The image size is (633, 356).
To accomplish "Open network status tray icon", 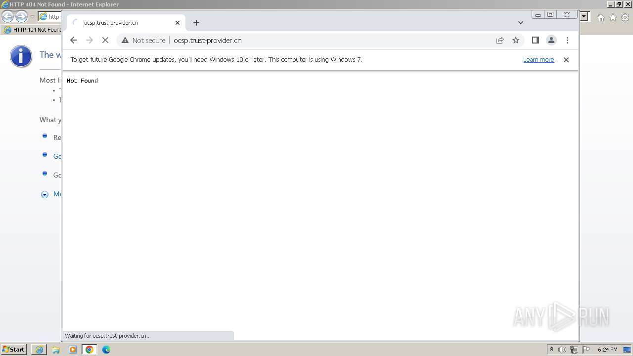I will click(x=574, y=350).
